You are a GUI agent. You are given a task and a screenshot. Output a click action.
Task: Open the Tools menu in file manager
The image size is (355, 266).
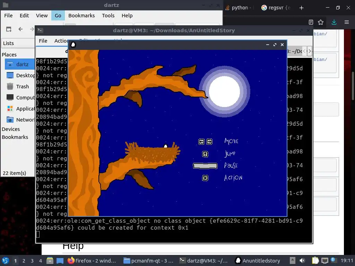[x=108, y=16]
